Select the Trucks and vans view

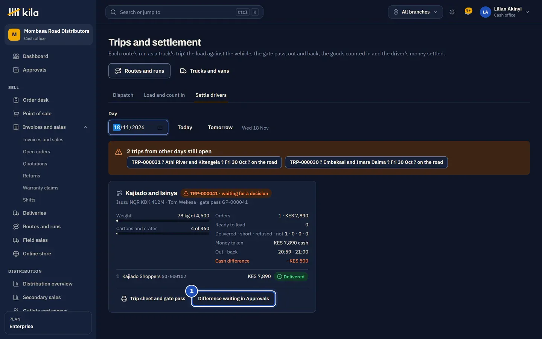click(204, 71)
